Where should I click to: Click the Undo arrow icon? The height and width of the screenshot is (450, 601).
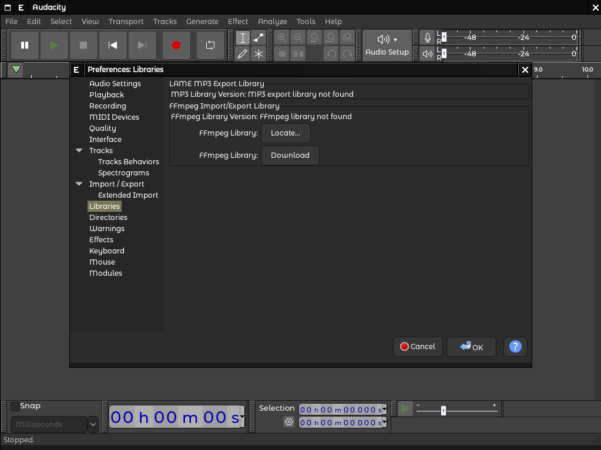[331, 53]
